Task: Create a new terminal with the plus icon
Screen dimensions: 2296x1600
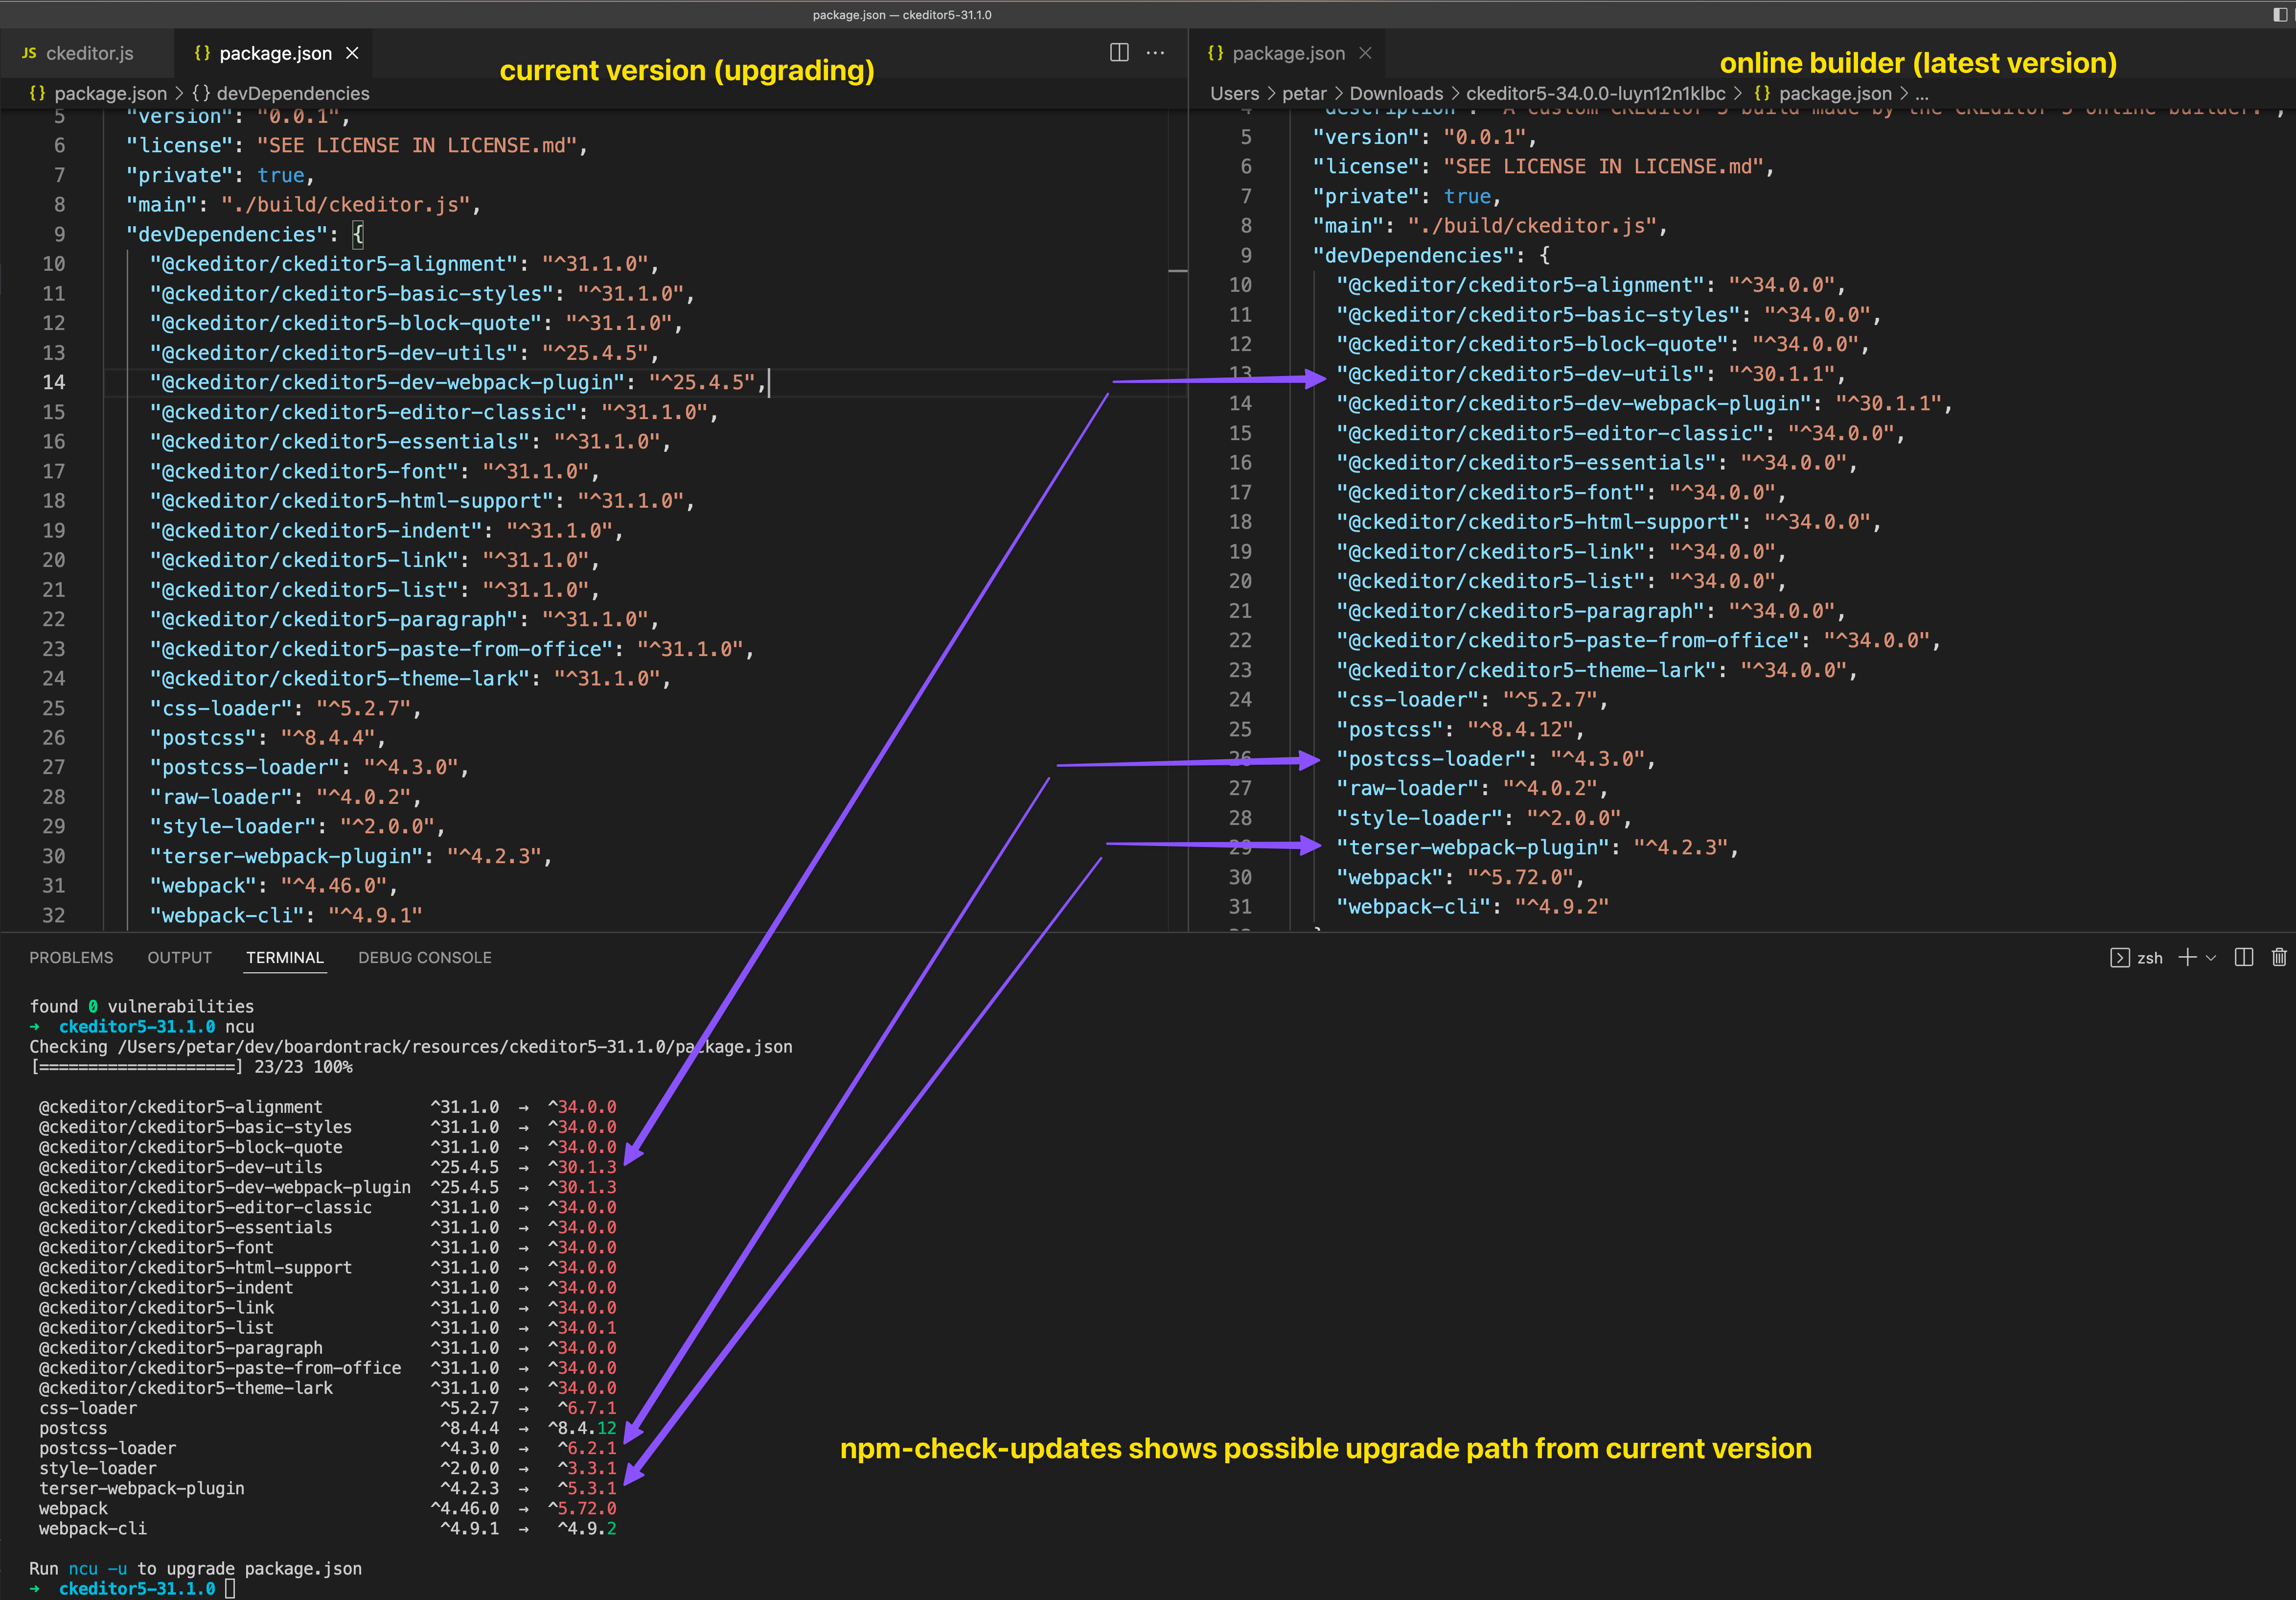Action: [2188, 958]
